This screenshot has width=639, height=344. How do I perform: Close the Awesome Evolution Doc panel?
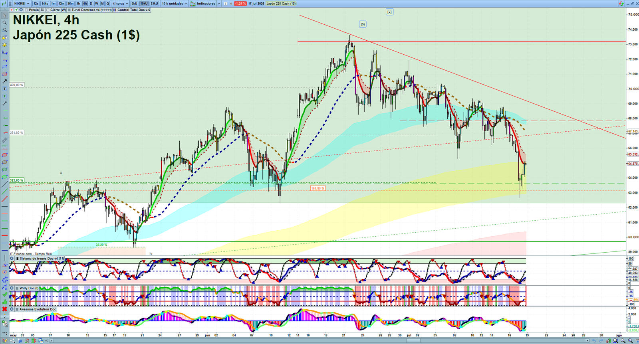(12, 309)
